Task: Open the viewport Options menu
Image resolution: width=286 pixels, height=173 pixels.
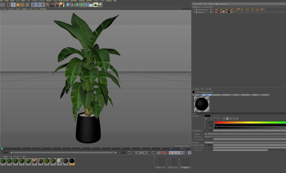Action: [x=25, y=9]
